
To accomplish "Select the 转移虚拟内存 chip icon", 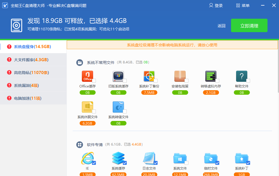I will coord(211,76).
